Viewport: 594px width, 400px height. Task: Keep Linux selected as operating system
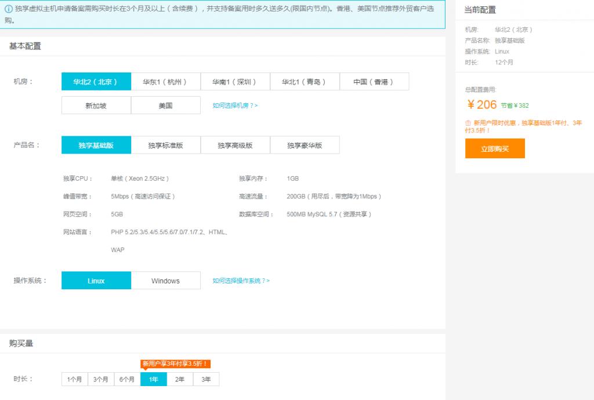[x=96, y=281]
